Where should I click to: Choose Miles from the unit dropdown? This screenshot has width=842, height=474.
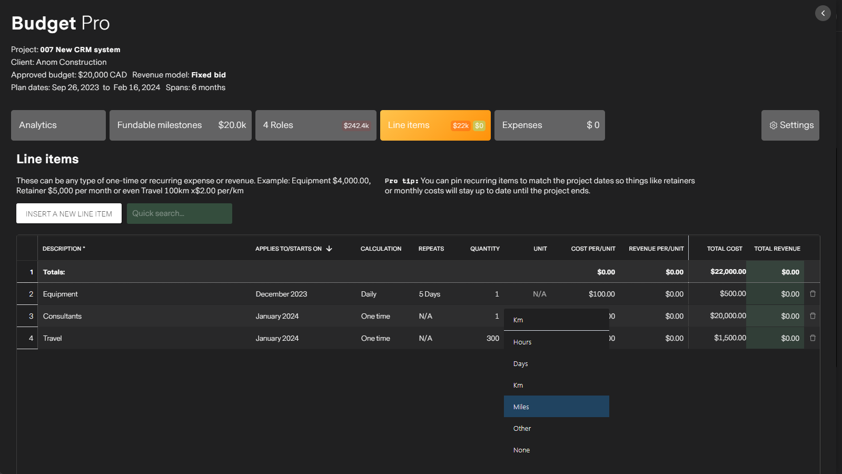[557, 407]
